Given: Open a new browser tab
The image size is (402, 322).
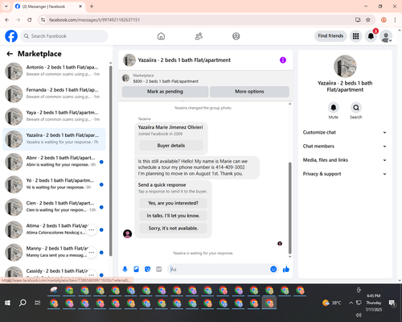Looking at the screenshot, I should [92, 6].
